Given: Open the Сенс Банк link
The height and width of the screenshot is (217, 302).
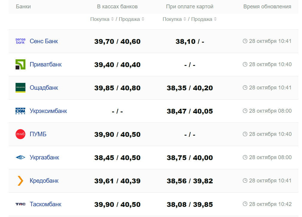Looking at the screenshot, I should 44,41.
